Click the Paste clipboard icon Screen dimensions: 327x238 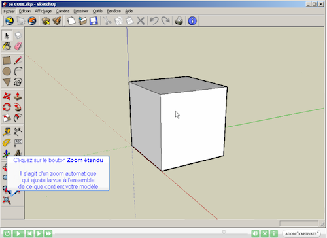[x=129, y=21]
